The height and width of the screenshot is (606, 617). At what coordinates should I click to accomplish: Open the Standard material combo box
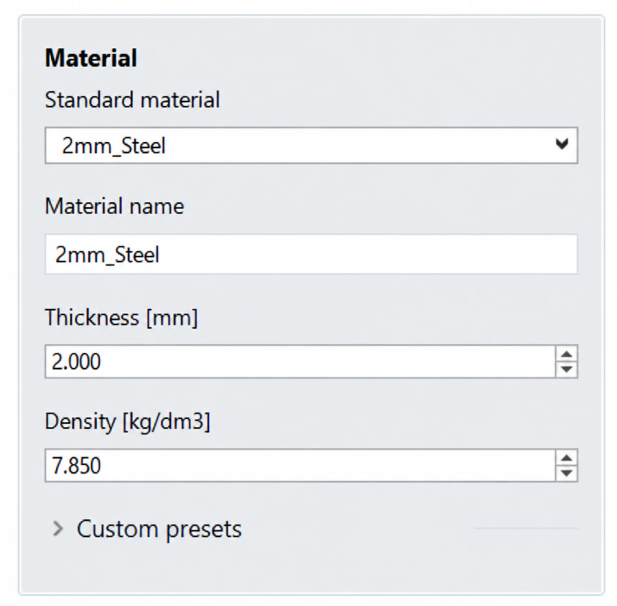(x=311, y=145)
